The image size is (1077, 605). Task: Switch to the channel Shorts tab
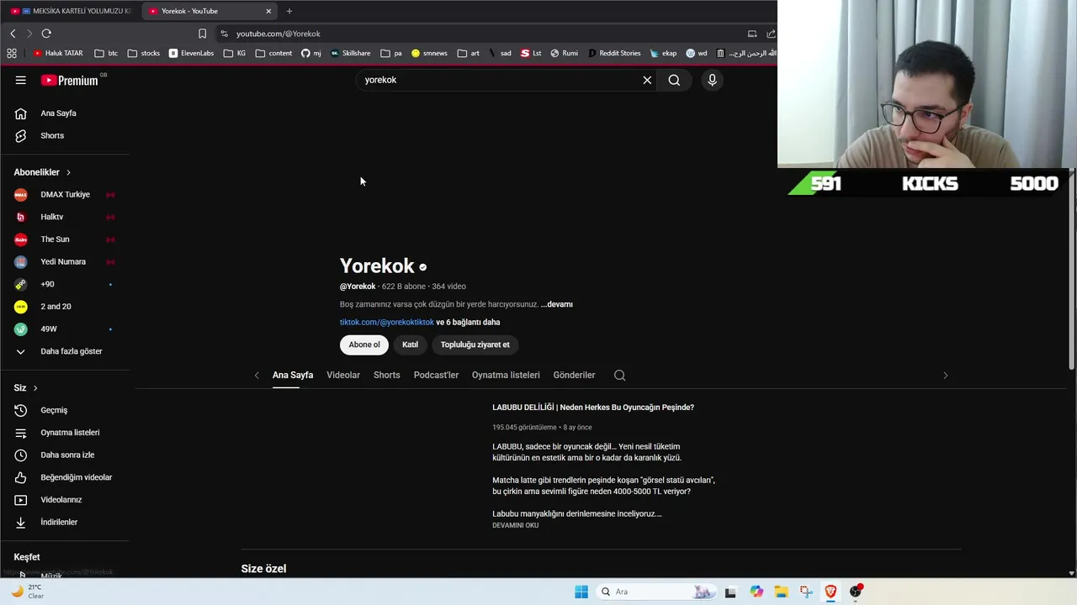click(387, 375)
